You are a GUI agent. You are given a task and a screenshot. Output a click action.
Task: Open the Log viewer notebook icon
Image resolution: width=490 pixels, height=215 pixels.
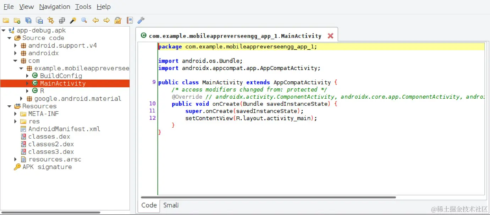click(x=130, y=21)
